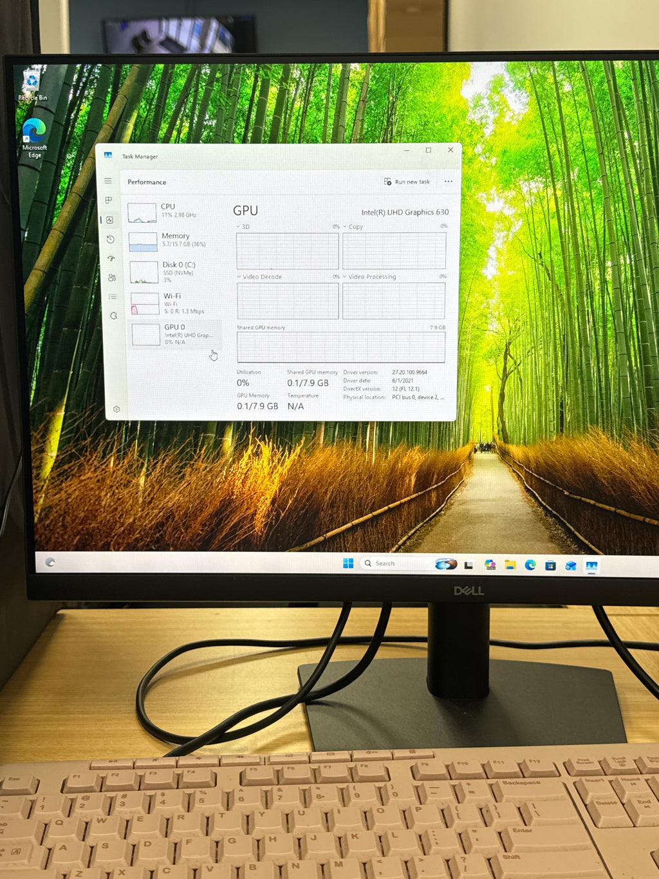Click the Wi-Fi mini graph thumbnail
Viewport: 659px width, 879px height.
tap(145, 304)
